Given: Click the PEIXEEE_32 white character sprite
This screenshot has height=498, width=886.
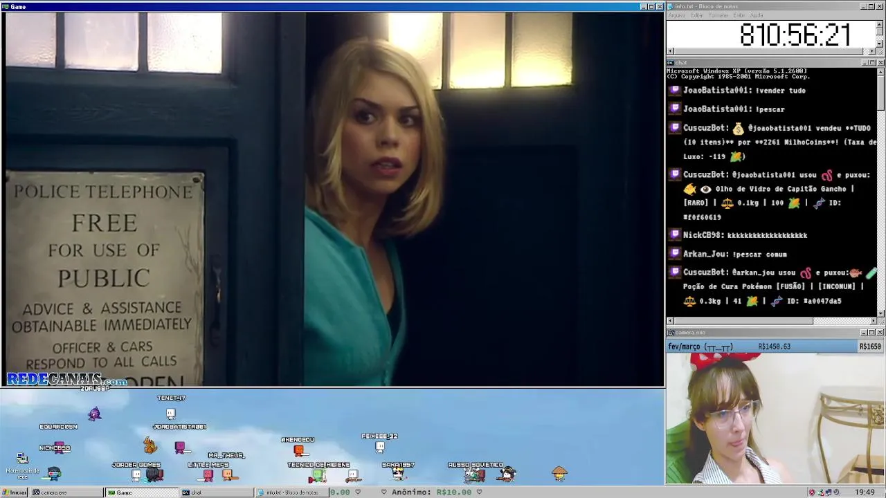Looking at the screenshot, I should [x=379, y=447].
